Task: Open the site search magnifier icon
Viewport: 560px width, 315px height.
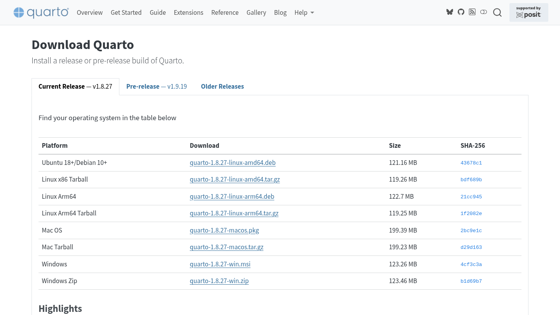Action: 497,12
